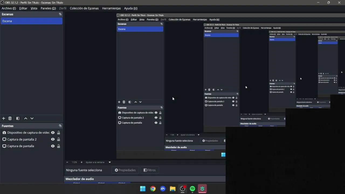The width and height of the screenshot is (345, 194).
Task: Lock the Captura de pantalla 2 source
Action: click(x=58, y=139)
